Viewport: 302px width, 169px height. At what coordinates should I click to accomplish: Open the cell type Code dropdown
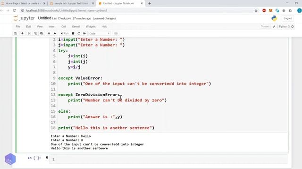point(100,33)
